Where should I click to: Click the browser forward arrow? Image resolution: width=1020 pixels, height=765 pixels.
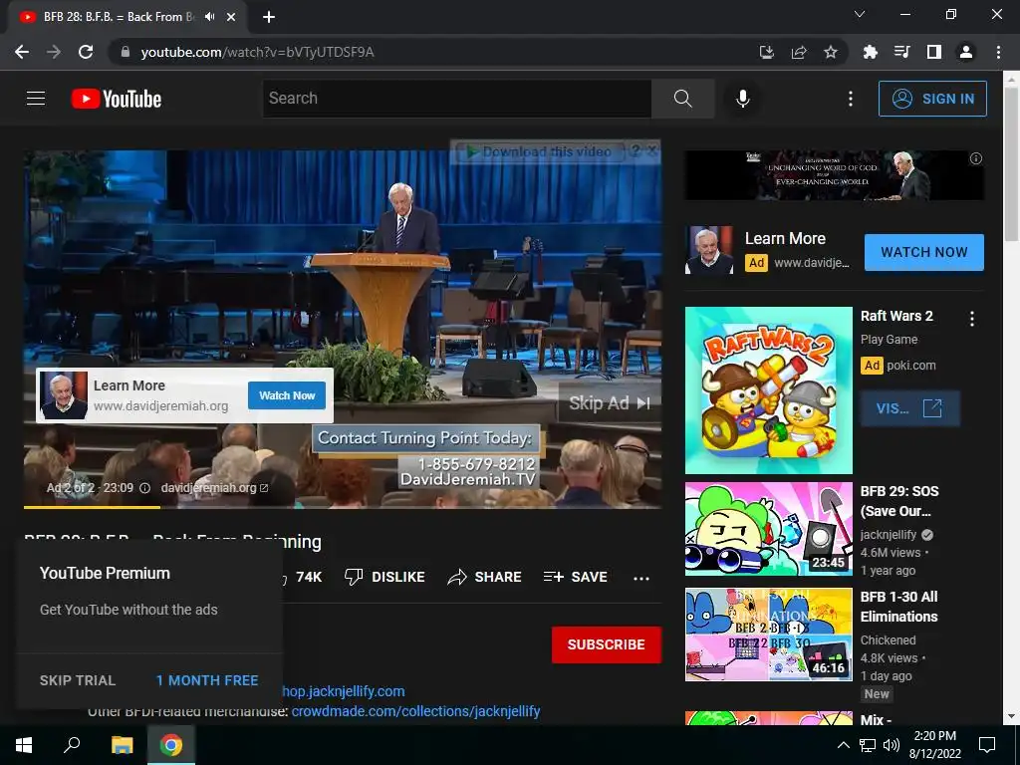pyautogui.click(x=54, y=52)
